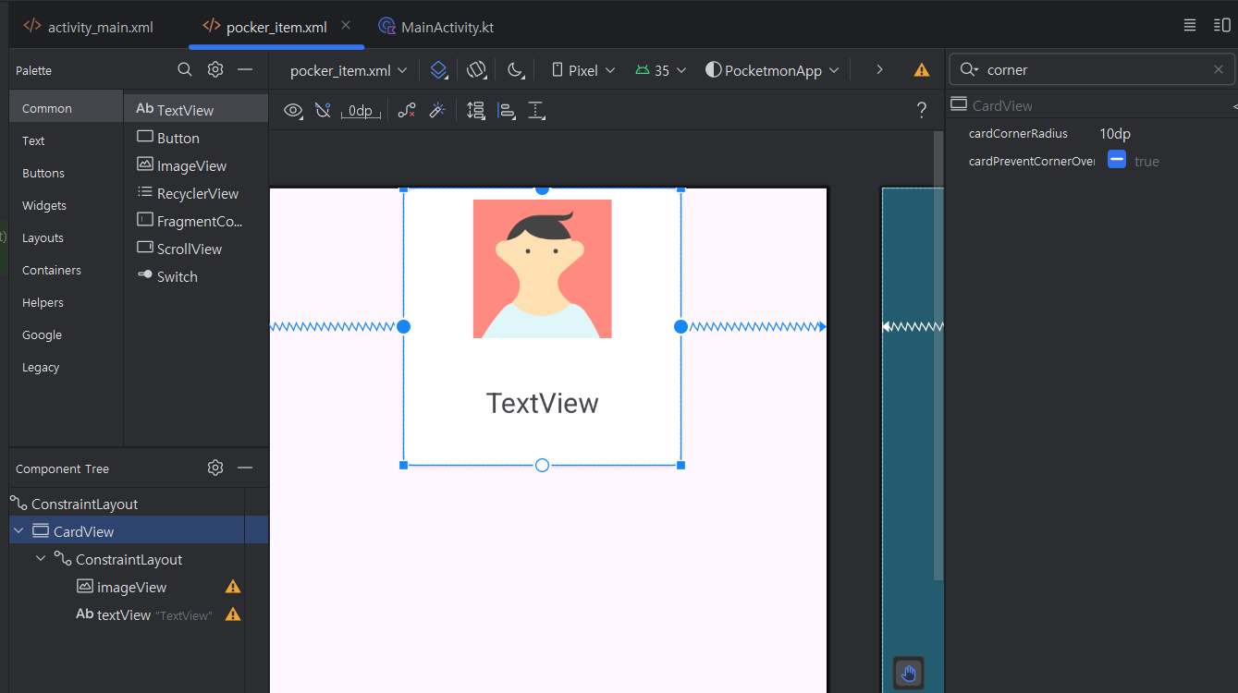Open the view options eye menu

(294, 111)
